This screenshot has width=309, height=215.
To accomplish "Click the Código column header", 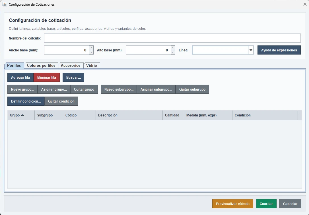I will click(79, 115).
